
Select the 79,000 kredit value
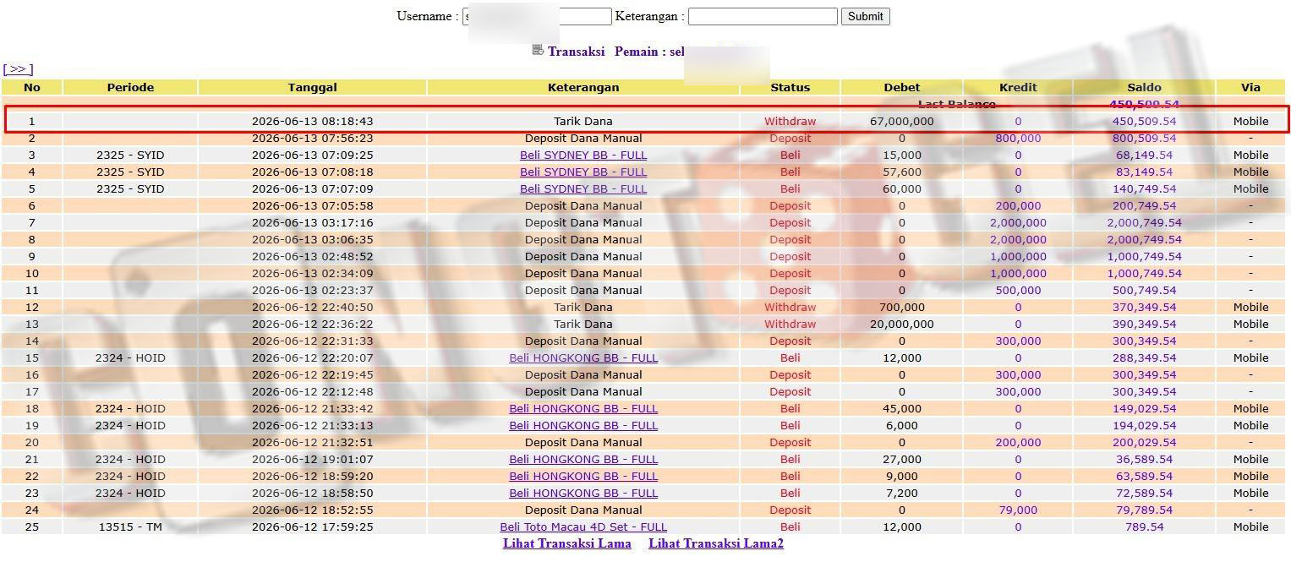click(1018, 510)
